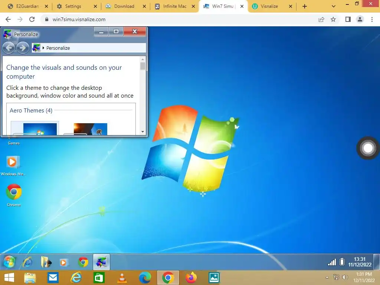
Task: Close the Infinite Mac tab
Action: click(193, 7)
